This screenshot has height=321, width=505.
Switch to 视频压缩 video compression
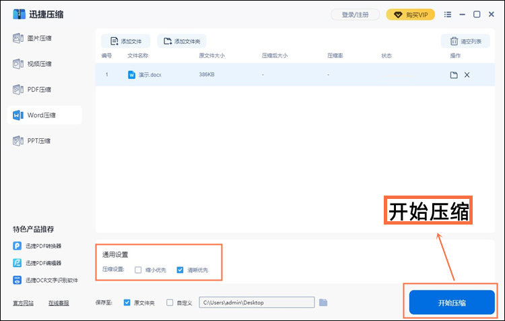click(x=32, y=64)
